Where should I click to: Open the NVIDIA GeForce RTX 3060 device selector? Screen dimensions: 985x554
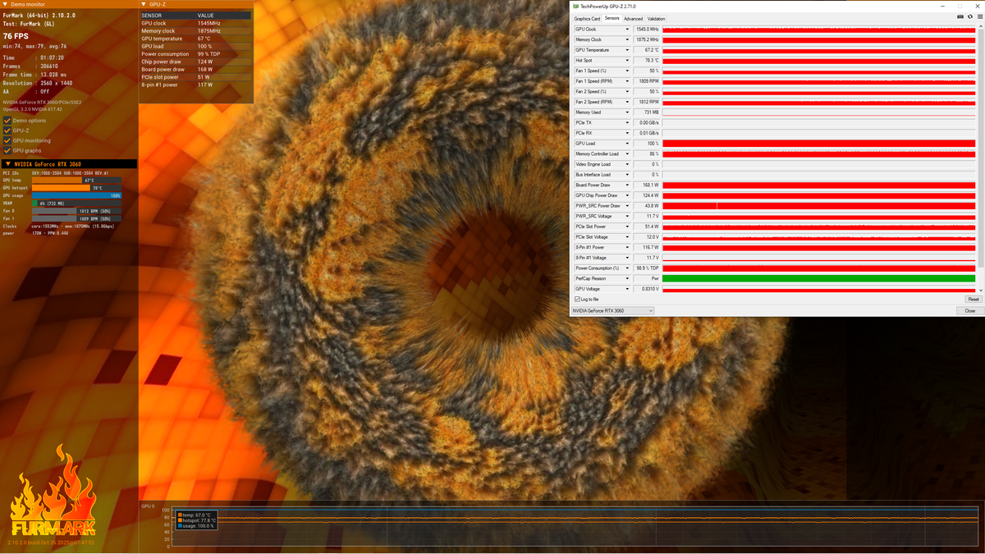(x=613, y=311)
